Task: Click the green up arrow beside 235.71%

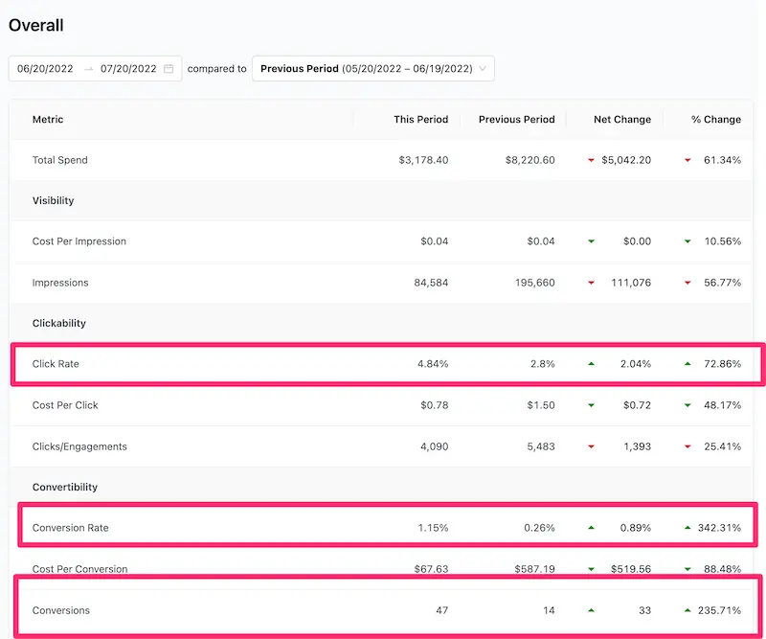Action: pyautogui.click(x=687, y=610)
